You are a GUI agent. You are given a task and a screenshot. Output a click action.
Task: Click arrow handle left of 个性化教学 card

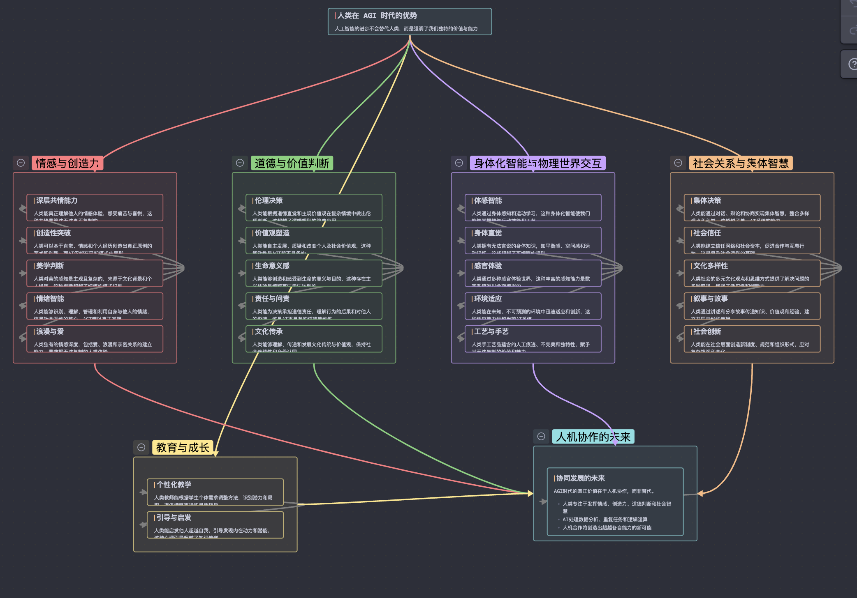(143, 492)
